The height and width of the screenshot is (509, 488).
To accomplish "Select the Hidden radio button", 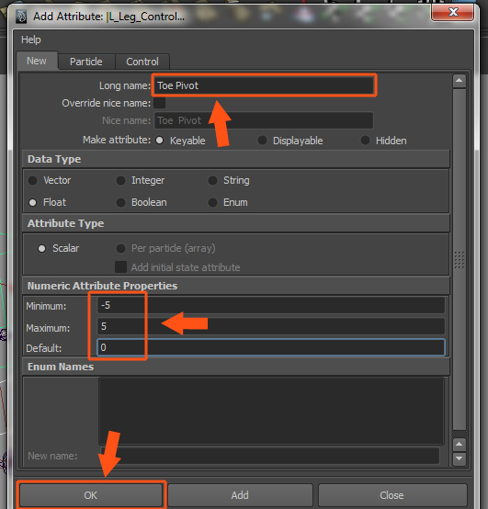I will [365, 141].
